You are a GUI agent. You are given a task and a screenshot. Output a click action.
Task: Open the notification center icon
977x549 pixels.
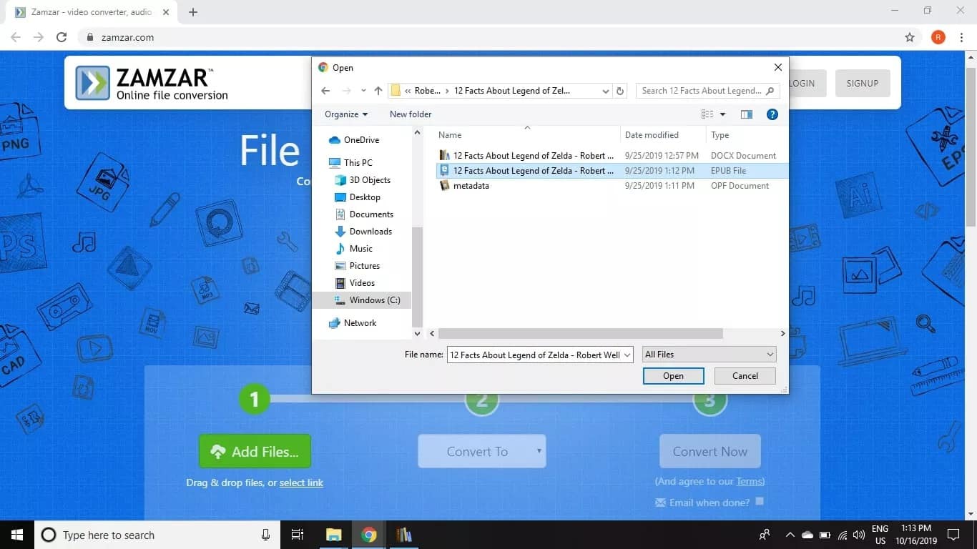(953, 535)
